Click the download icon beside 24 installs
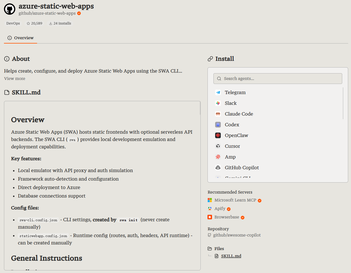 click(51, 23)
